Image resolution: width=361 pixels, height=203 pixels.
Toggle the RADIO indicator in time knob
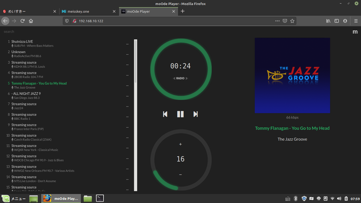(x=181, y=78)
